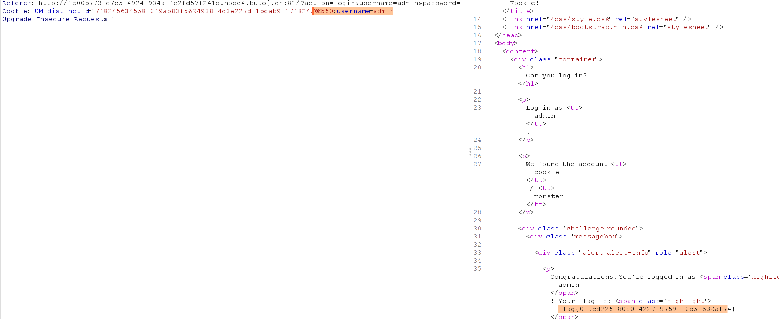Click response line number 14
The width and height of the screenshot is (779, 319).
477,19
